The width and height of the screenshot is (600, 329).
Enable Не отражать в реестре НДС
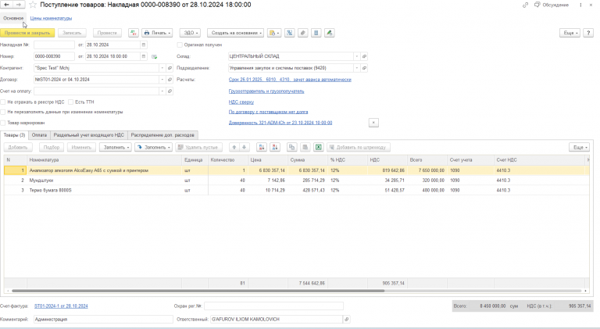coord(3,102)
